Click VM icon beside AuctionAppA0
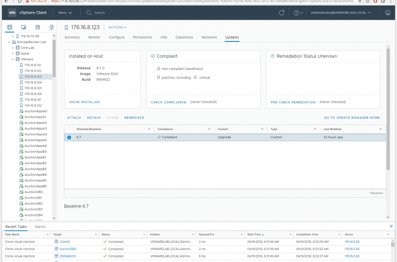 21,111
